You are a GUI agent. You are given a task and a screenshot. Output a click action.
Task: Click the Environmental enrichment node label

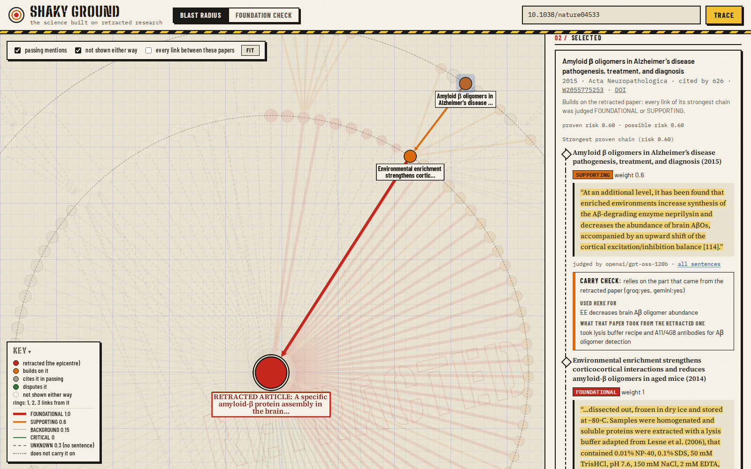(410, 172)
